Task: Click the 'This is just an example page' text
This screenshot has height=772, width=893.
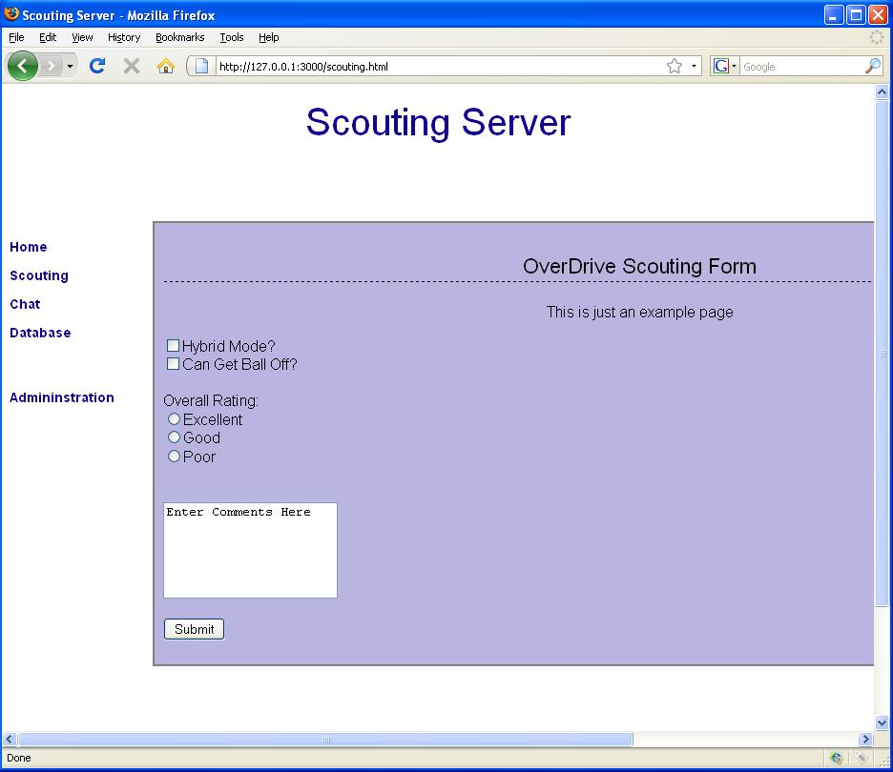Action: pos(639,312)
